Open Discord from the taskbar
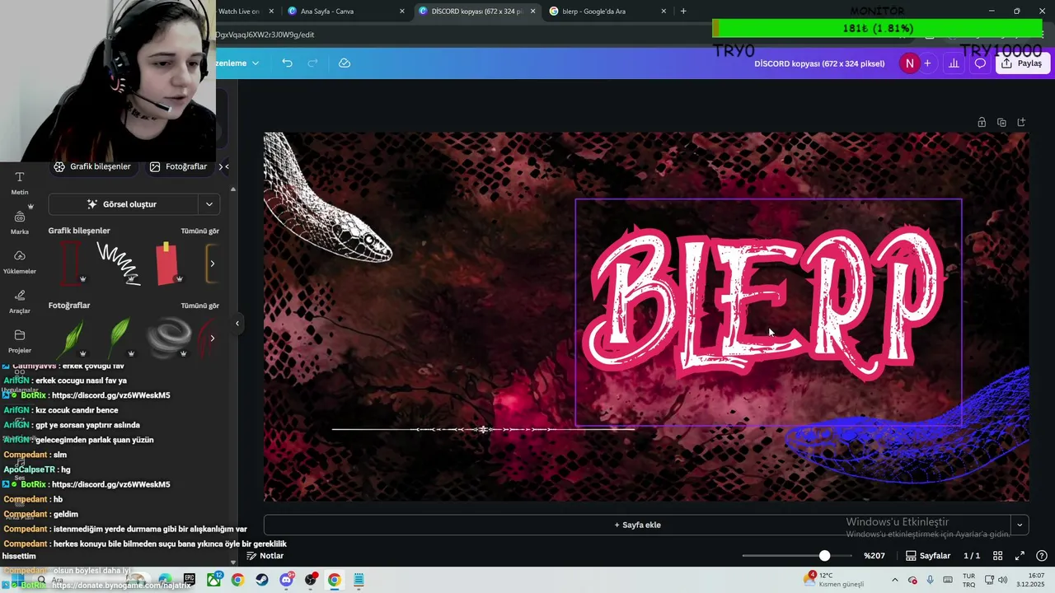The width and height of the screenshot is (1055, 593). 286,580
